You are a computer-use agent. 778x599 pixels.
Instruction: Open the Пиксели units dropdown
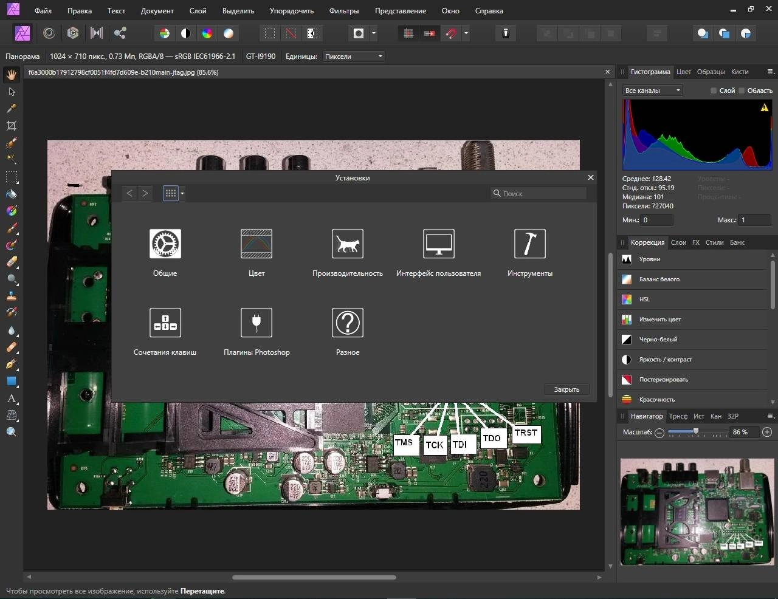click(354, 56)
